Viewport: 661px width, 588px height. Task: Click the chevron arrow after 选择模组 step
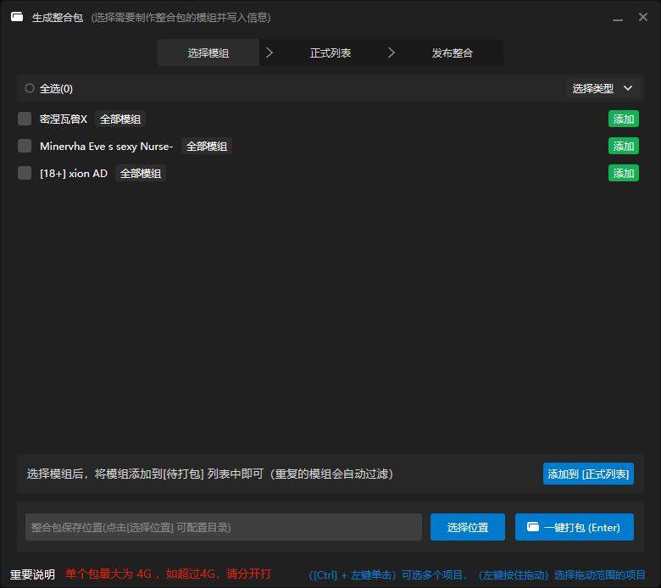tap(269, 53)
